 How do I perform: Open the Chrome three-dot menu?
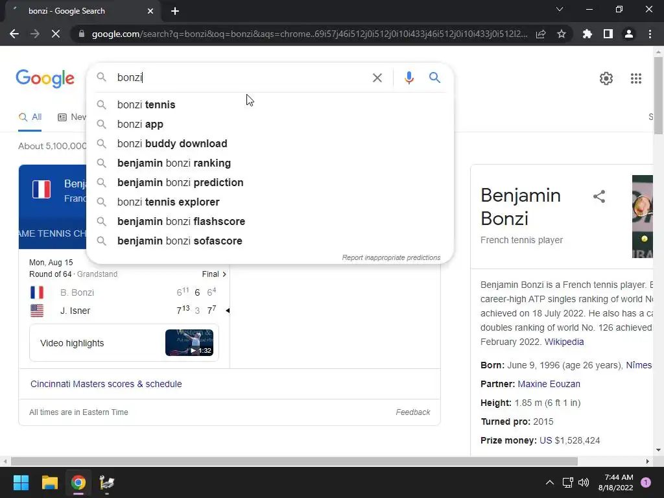[x=650, y=34]
